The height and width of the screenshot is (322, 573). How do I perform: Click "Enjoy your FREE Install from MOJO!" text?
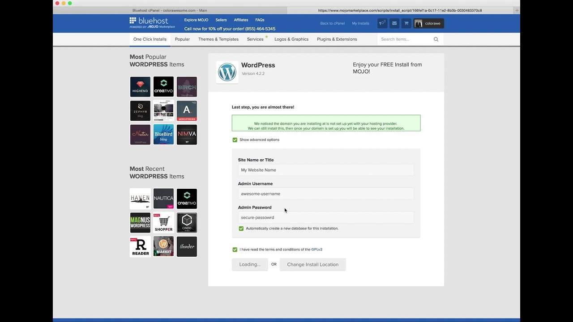387,68
